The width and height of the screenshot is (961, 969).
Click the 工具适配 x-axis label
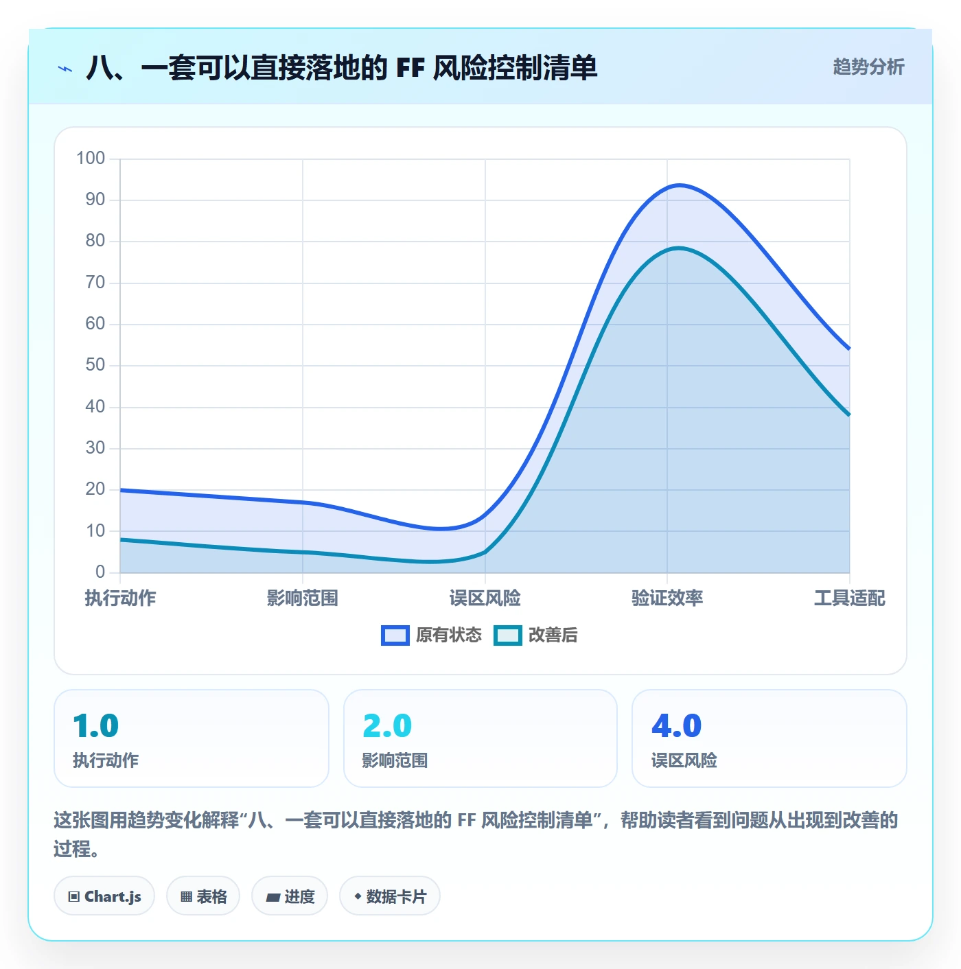click(x=850, y=598)
